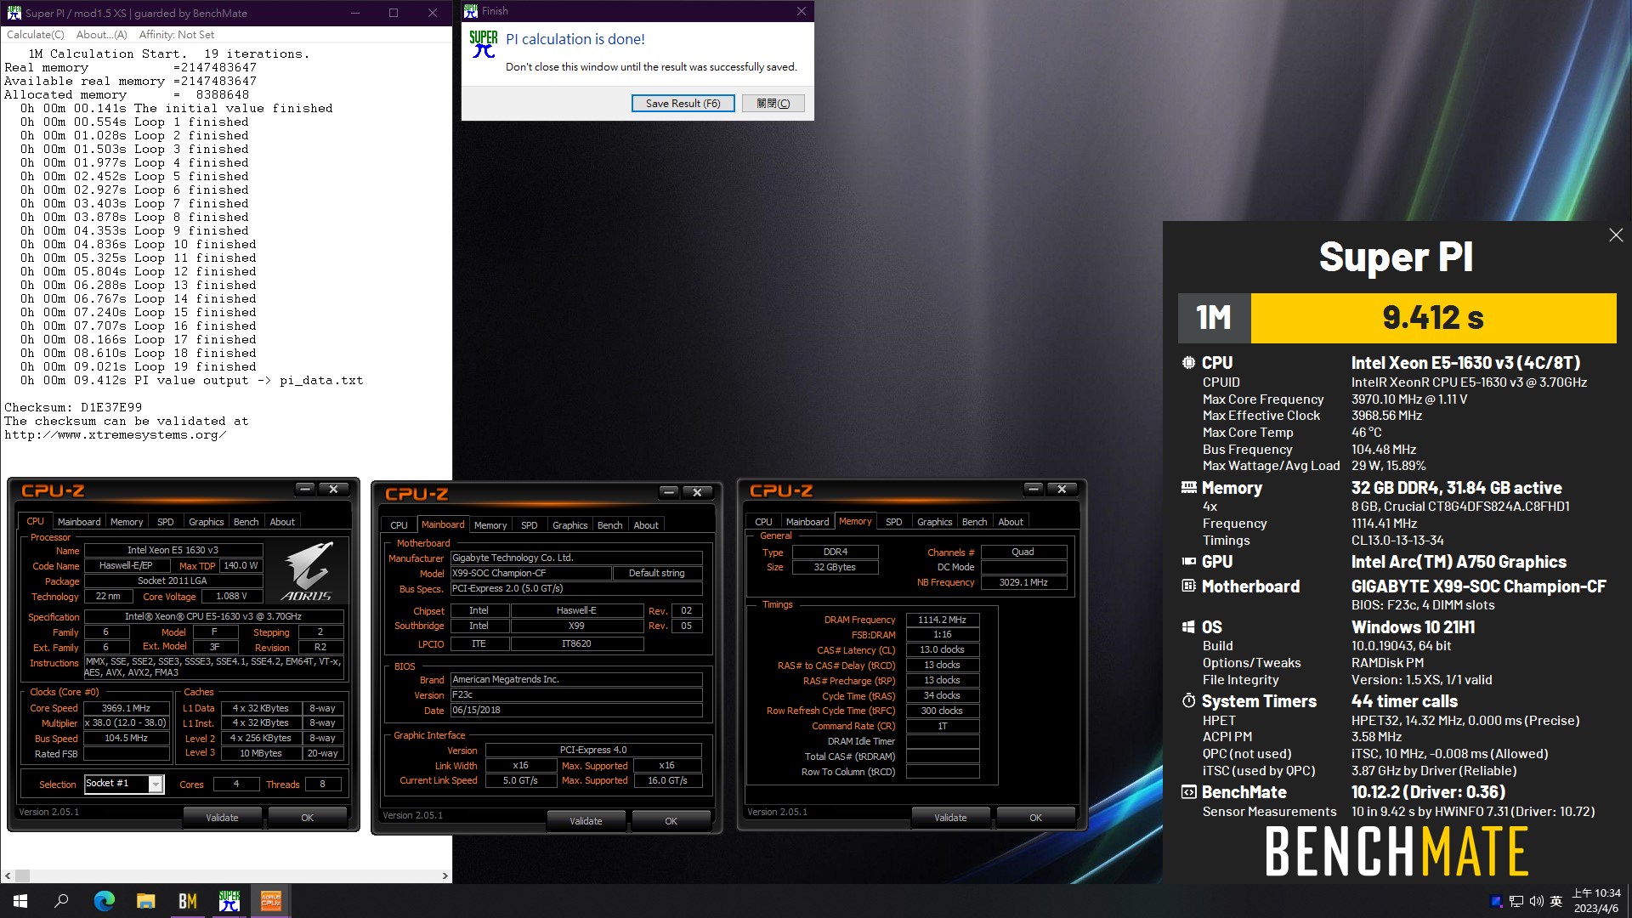Click the NB Frequency 3029.1 MHz field
This screenshot has width=1632, height=918.
click(x=1023, y=582)
